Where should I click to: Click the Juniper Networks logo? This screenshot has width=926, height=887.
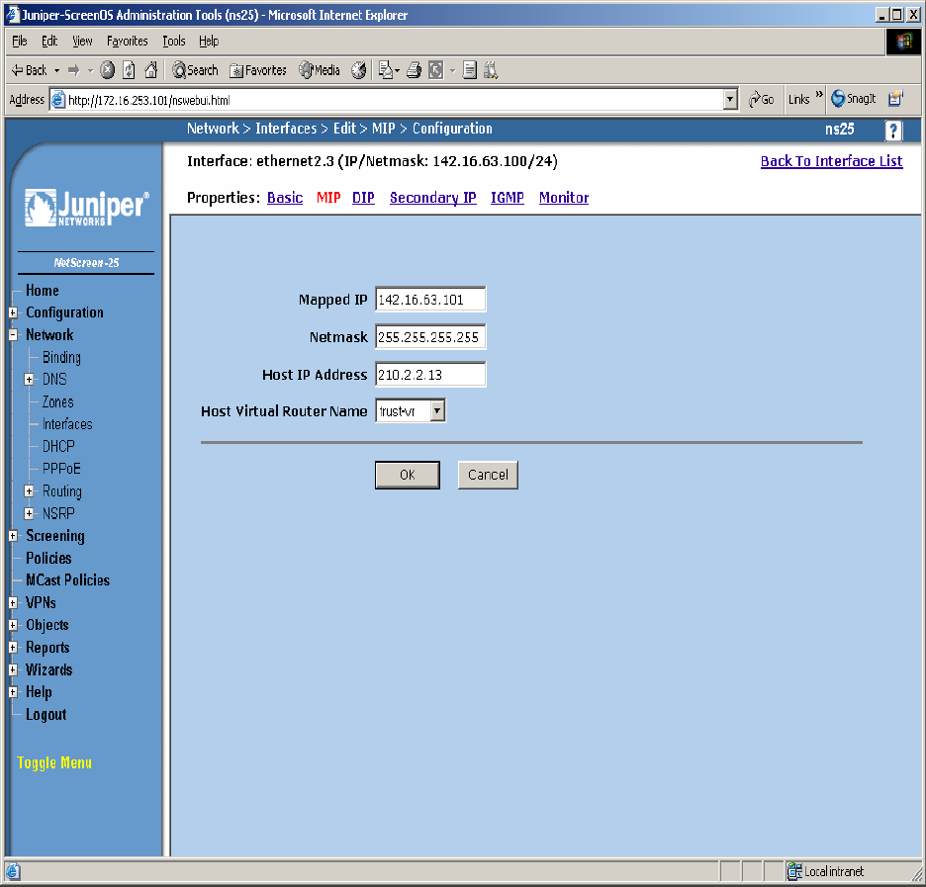coord(86,208)
